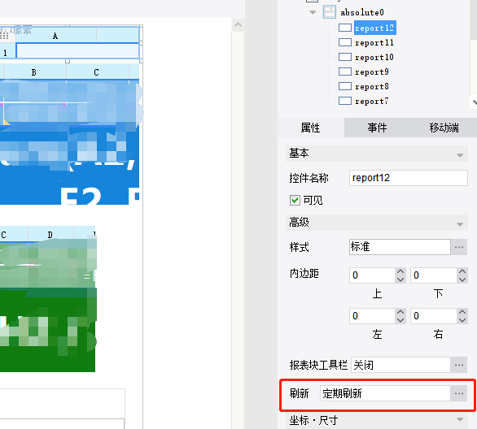Increase the 右 padding value
The image size is (477, 429).
coord(462,312)
